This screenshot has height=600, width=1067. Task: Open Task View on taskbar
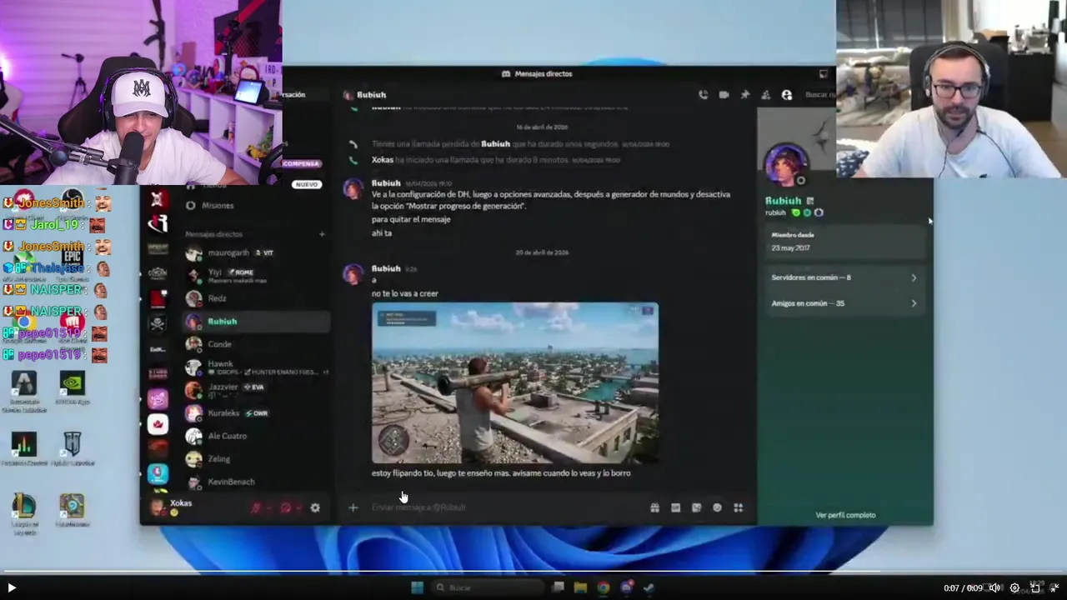558,587
